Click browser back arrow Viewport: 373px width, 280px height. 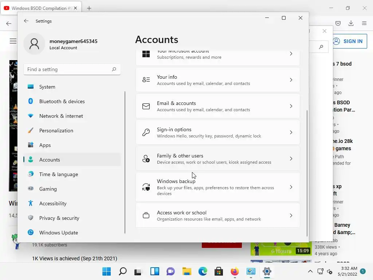click(9, 23)
